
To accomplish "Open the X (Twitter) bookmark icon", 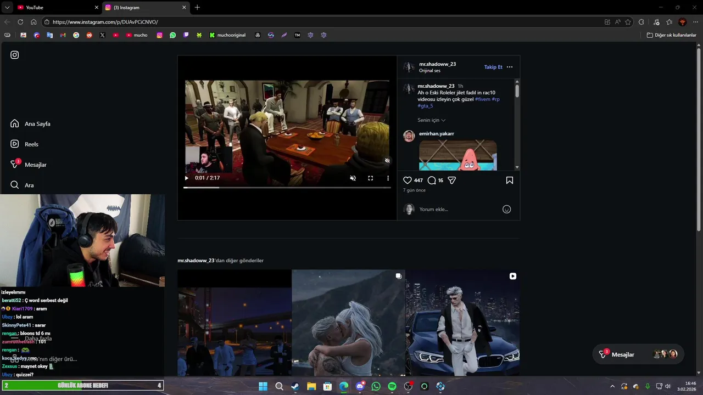I will click(x=102, y=35).
